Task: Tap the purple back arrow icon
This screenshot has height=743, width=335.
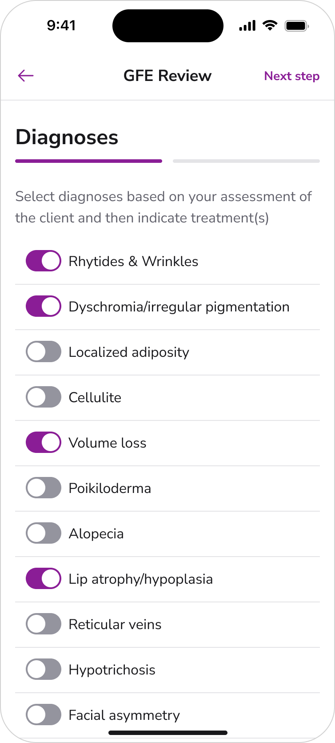Action: [x=26, y=76]
